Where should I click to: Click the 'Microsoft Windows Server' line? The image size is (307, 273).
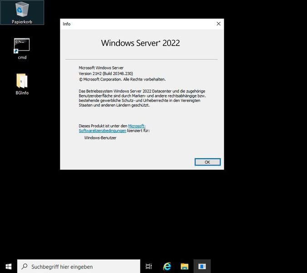point(101,68)
